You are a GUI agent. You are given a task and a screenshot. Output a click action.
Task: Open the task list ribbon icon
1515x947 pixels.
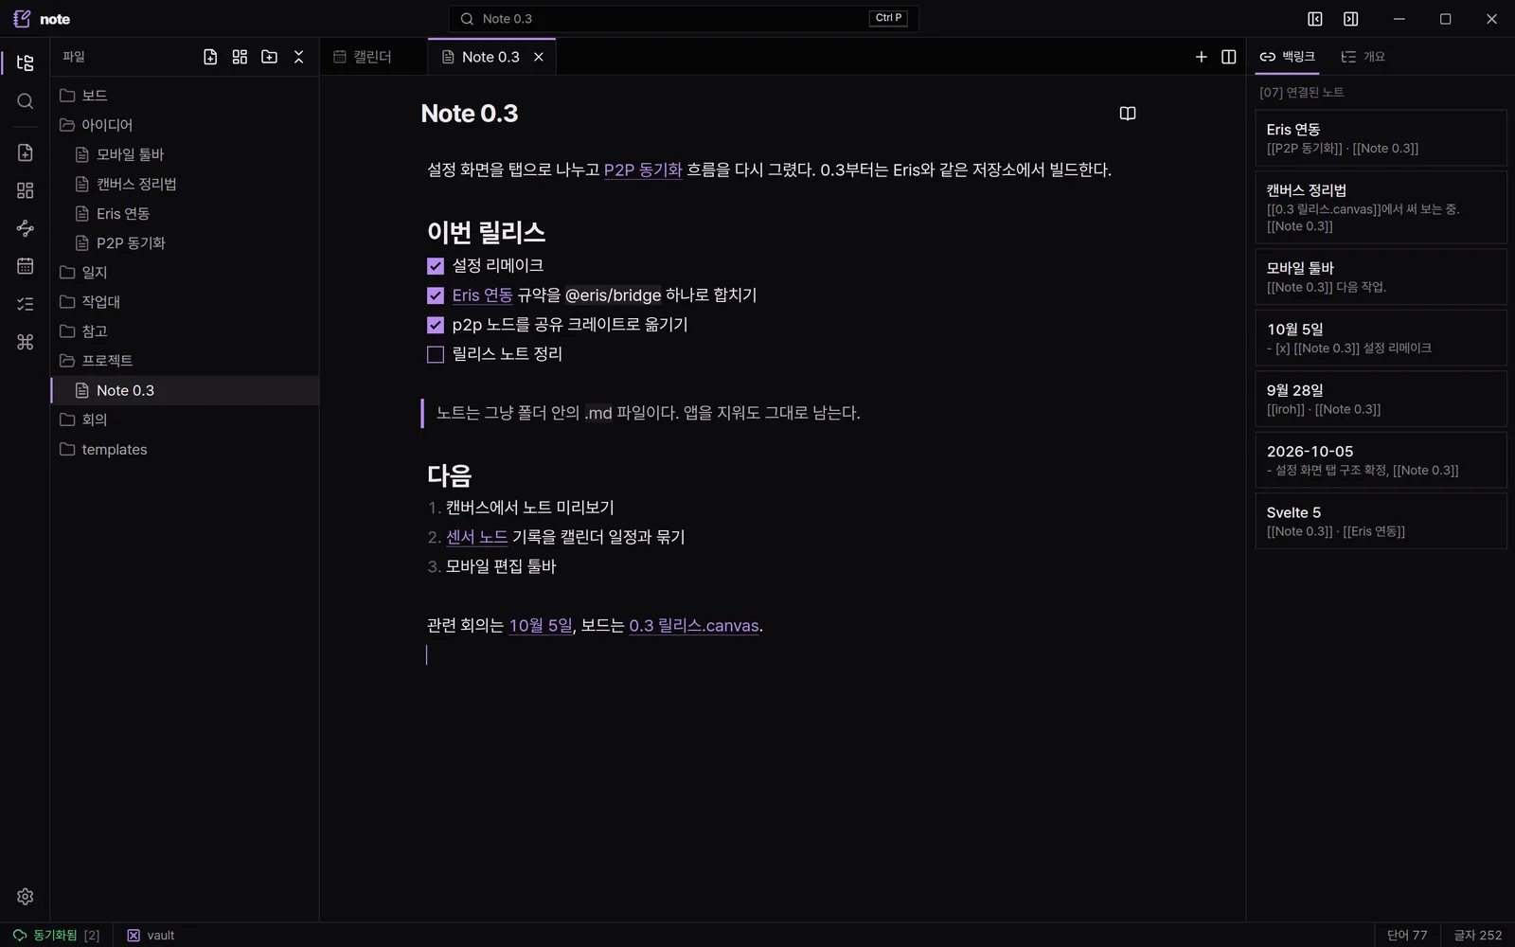26,304
